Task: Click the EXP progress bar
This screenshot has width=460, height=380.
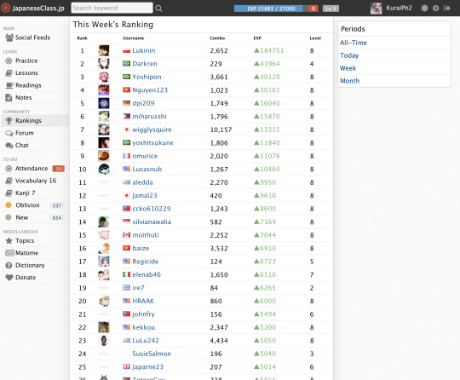Action: tap(271, 9)
